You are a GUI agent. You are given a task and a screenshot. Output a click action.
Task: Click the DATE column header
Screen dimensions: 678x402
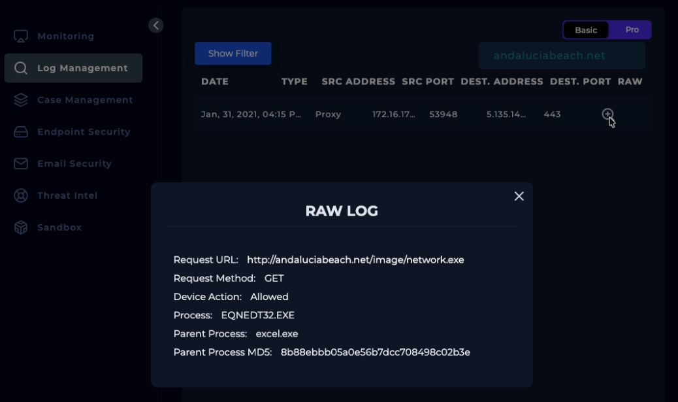pyautogui.click(x=215, y=82)
